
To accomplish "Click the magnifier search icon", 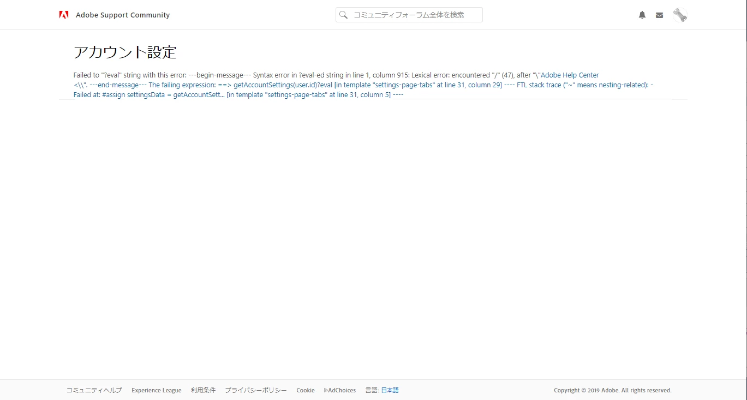I will (x=343, y=15).
